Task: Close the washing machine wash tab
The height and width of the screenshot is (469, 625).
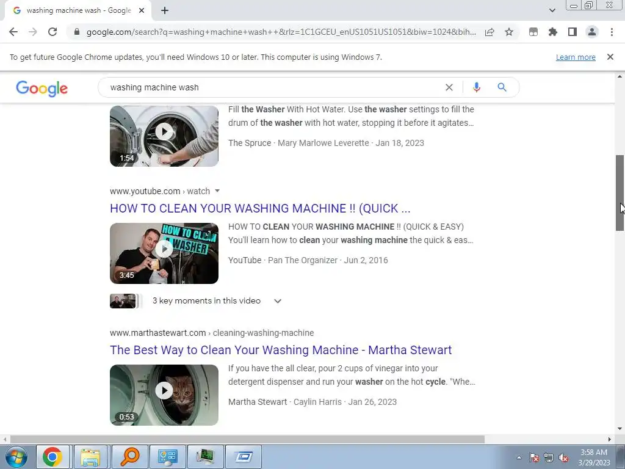Action: tap(142, 10)
